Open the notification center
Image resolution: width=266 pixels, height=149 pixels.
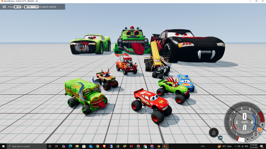pos(262,146)
